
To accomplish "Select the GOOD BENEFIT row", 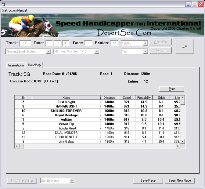I will [98, 137].
